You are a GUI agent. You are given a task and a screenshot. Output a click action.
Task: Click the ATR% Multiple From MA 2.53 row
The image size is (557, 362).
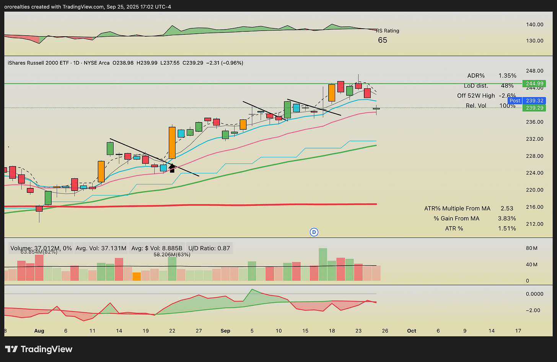pos(469,209)
